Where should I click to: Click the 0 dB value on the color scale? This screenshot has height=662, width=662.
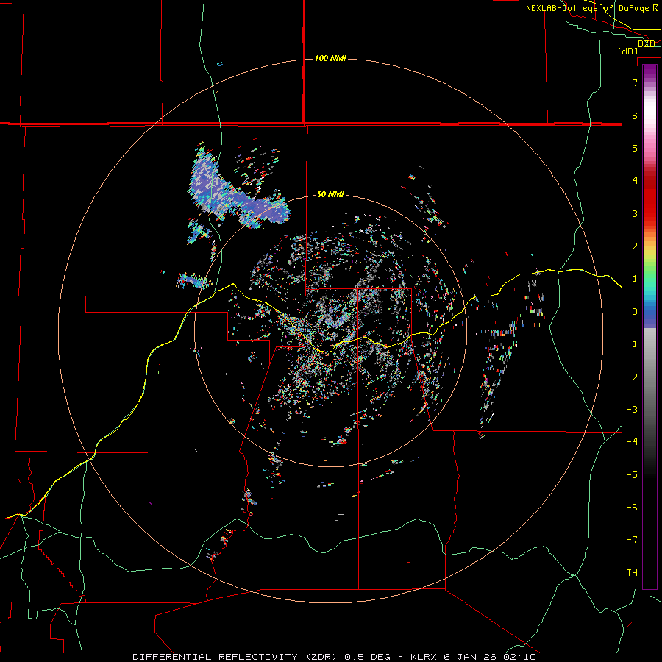pyautogui.click(x=635, y=312)
